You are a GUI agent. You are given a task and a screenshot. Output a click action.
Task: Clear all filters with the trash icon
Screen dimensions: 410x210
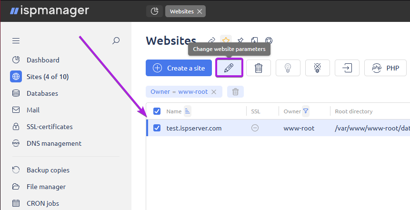[235, 92]
